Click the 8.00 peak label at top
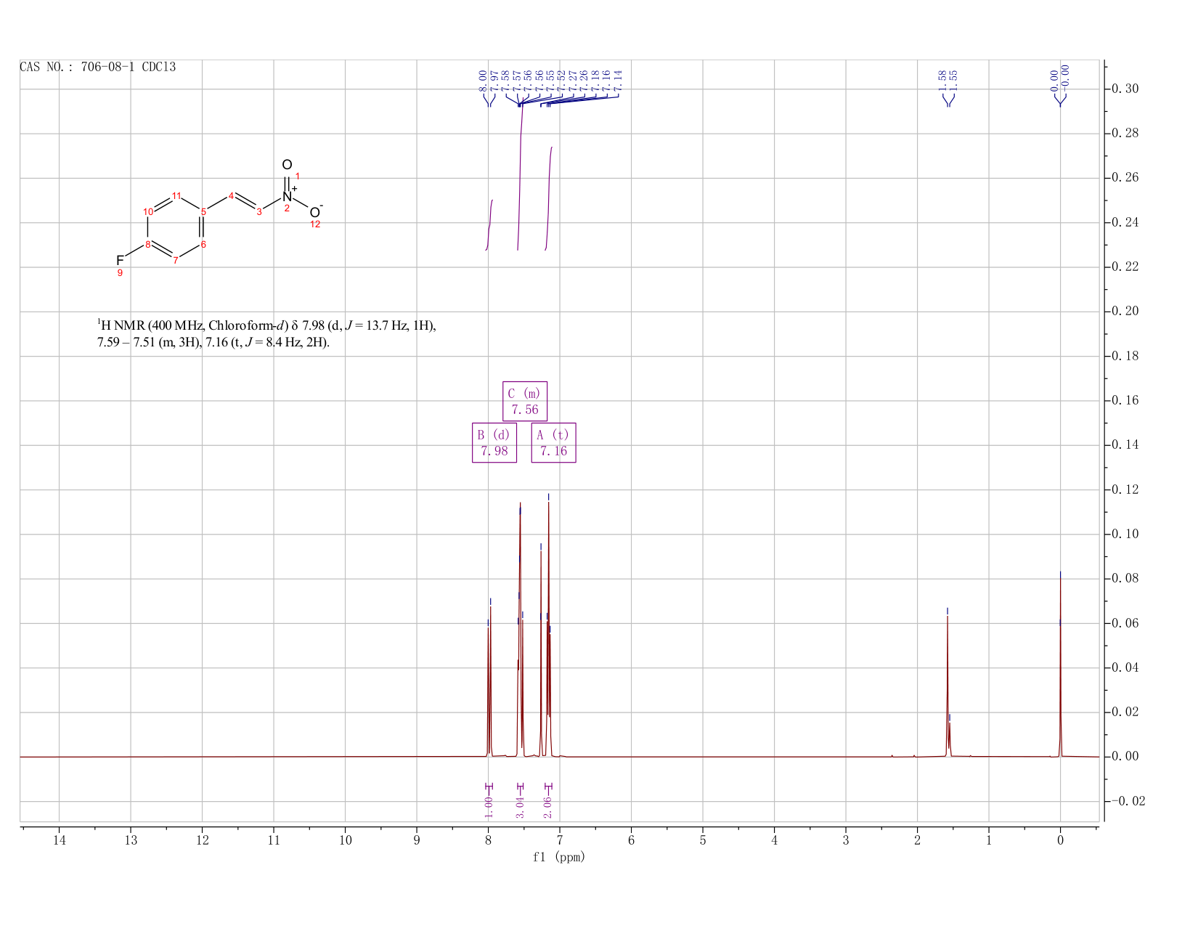Image resolution: width=1198 pixels, height=926 pixels. pyautogui.click(x=483, y=80)
